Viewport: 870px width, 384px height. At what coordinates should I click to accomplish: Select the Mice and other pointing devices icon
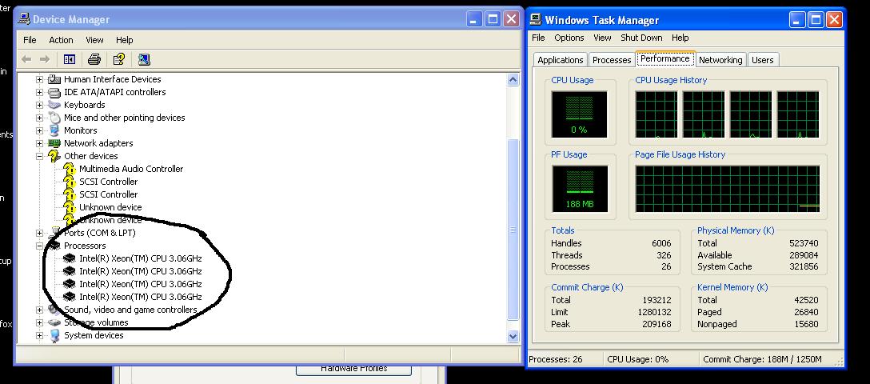tap(54, 117)
